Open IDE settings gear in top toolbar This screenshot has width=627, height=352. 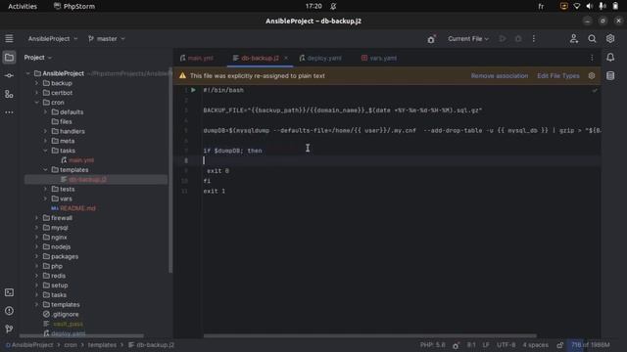click(x=610, y=39)
